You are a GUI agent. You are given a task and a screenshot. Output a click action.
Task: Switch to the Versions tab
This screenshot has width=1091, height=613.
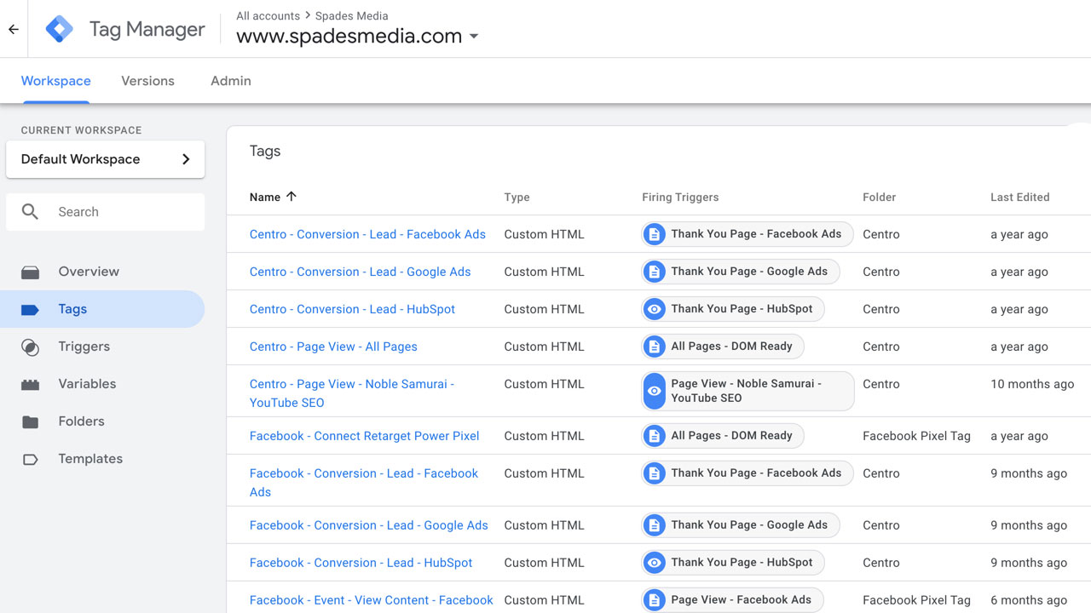(147, 81)
